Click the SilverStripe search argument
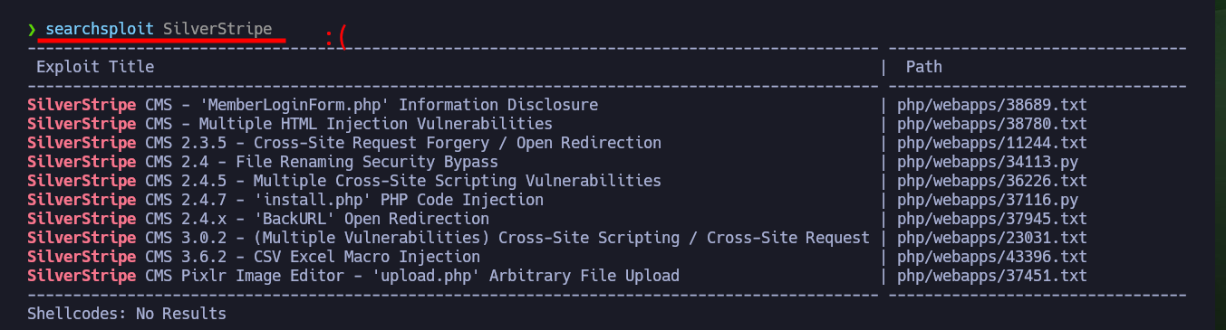1226x330 pixels. pyautogui.click(x=217, y=30)
